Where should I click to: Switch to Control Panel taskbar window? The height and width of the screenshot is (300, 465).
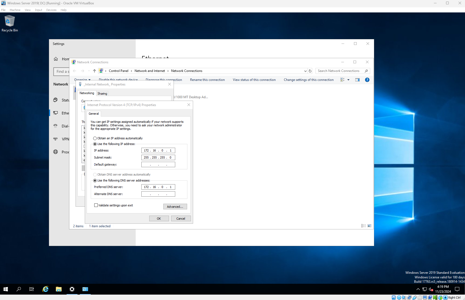point(85,289)
